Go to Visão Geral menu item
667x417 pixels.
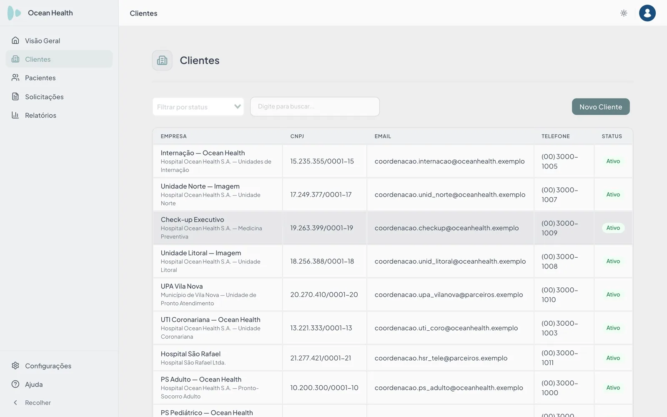[59, 40]
